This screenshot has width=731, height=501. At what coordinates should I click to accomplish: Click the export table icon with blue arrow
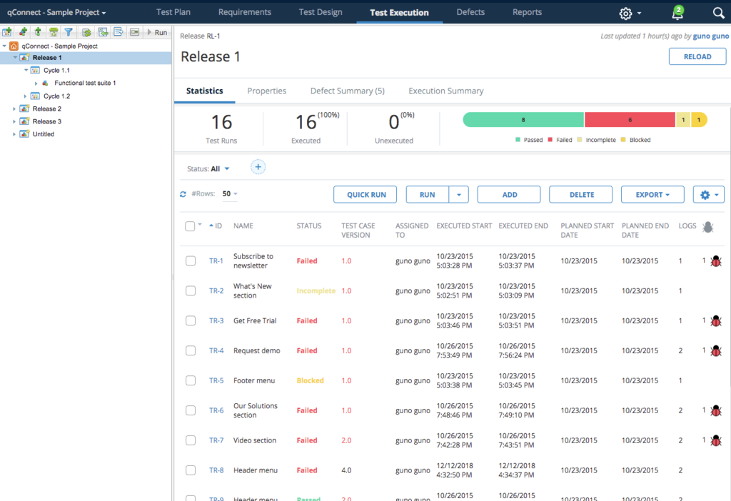(x=119, y=32)
